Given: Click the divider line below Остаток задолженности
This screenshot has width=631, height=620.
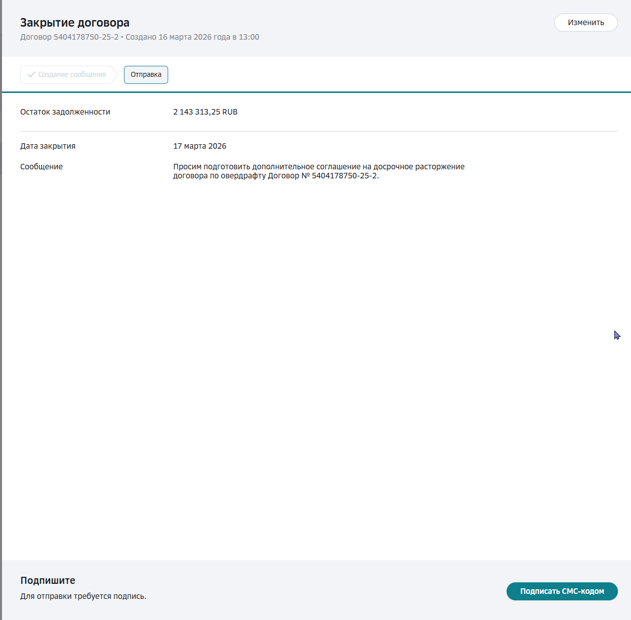Looking at the screenshot, I should click(x=319, y=132).
